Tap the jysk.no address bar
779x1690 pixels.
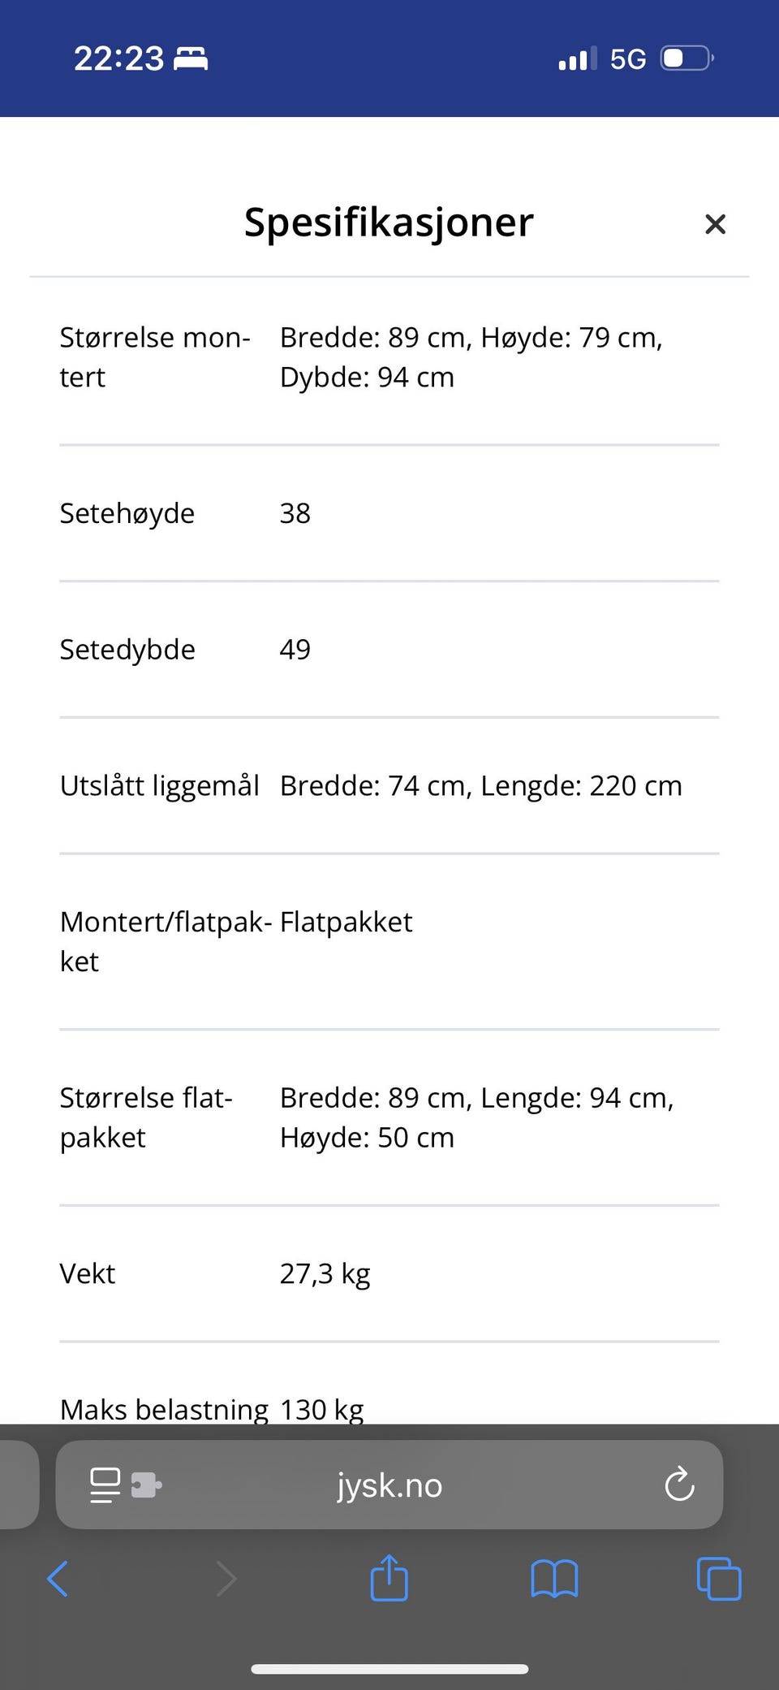389,1485
